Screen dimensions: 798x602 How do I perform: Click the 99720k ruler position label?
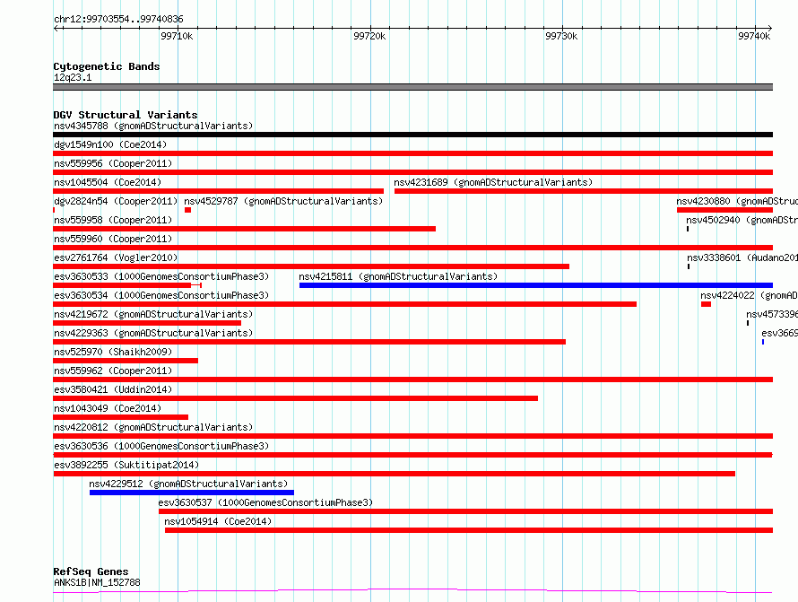[x=369, y=36]
